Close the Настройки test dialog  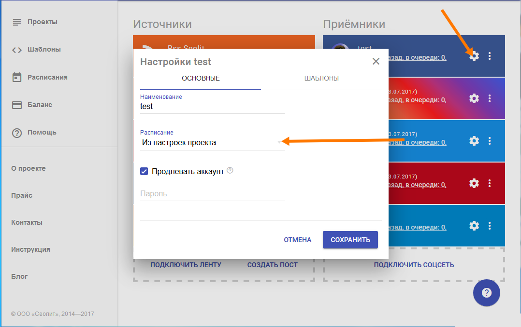[376, 61]
